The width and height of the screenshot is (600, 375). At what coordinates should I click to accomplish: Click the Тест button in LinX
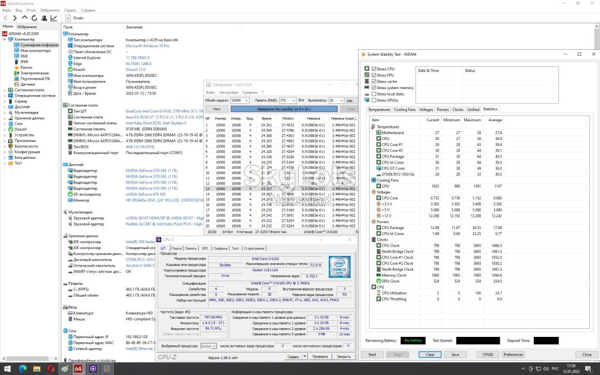click(x=217, y=109)
